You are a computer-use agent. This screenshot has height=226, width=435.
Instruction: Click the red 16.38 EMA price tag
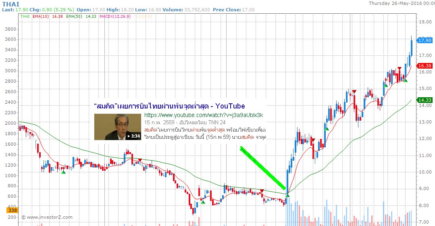(x=425, y=66)
